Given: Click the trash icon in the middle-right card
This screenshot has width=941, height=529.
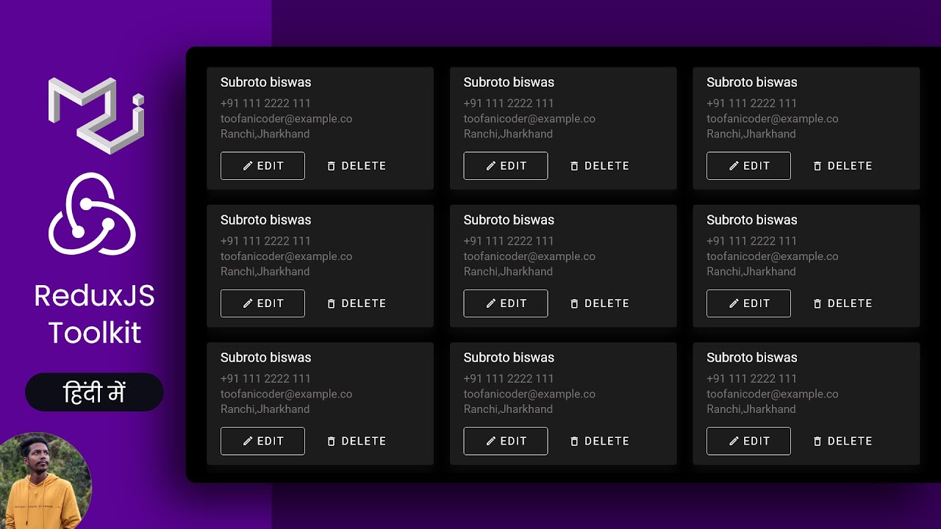Looking at the screenshot, I should (x=817, y=303).
